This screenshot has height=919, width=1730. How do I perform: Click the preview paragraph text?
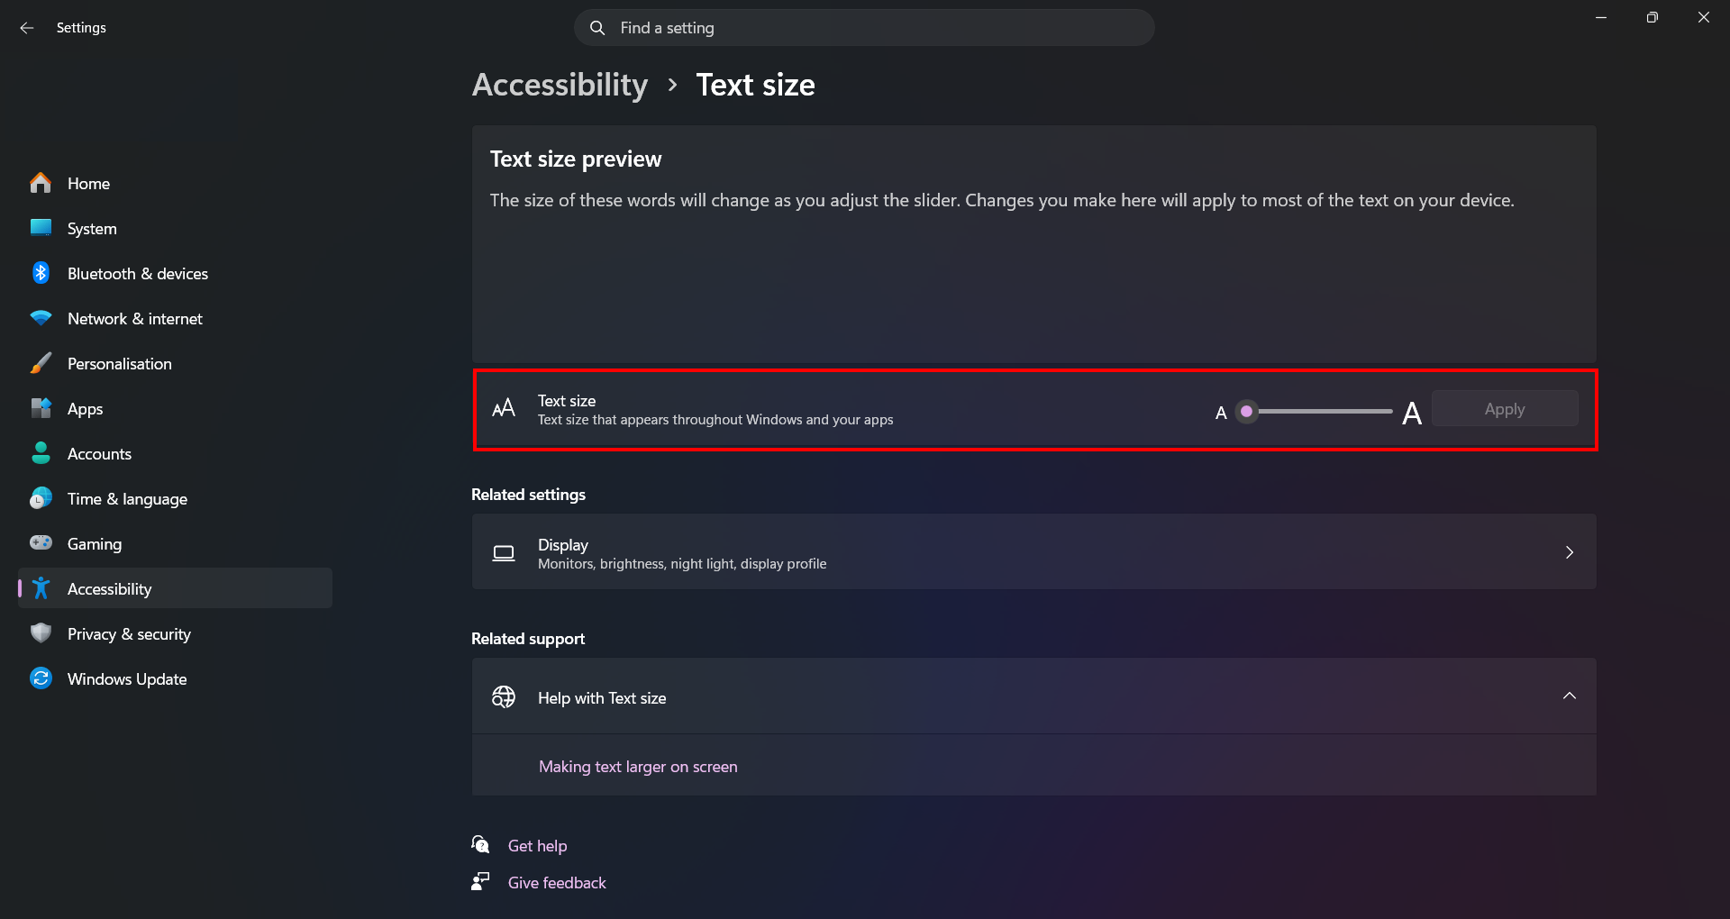1002,200
